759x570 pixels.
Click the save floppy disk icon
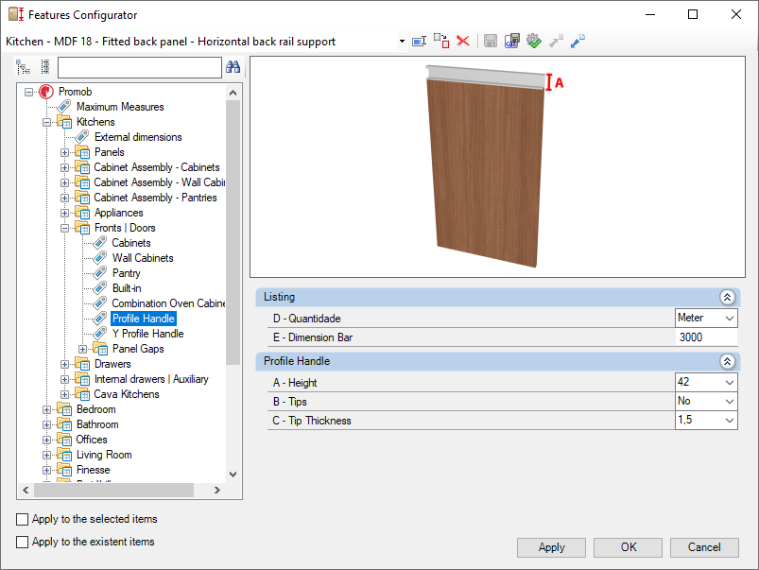(x=491, y=42)
